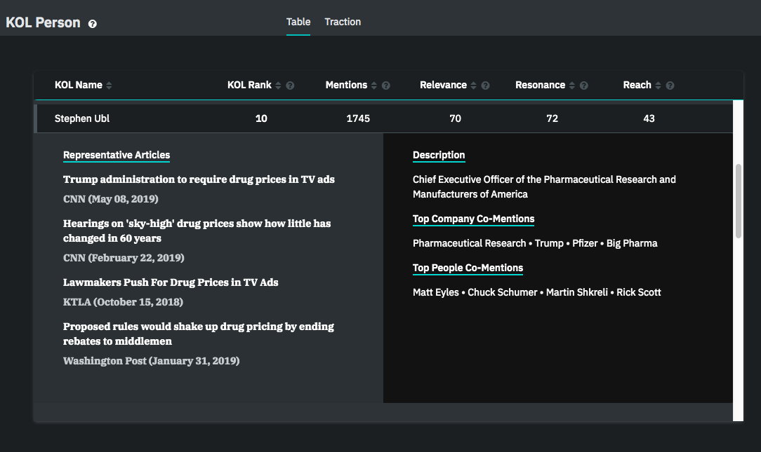This screenshot has height=452, width=761.
Task: Click the Pfizer company co-mention
Action: [x=585, y=243]
